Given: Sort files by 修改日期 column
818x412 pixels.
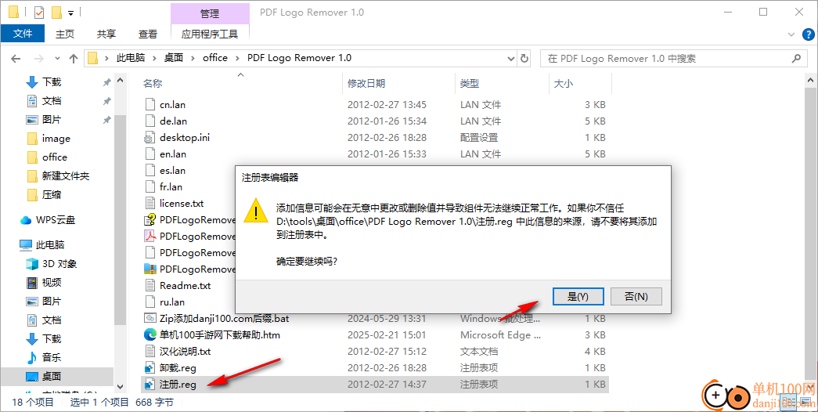Looking at the screenshot, I should click(366, 84).
